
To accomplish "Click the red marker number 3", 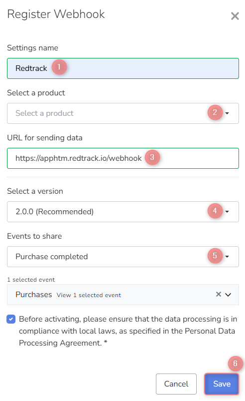I will (x=152, y=157).
